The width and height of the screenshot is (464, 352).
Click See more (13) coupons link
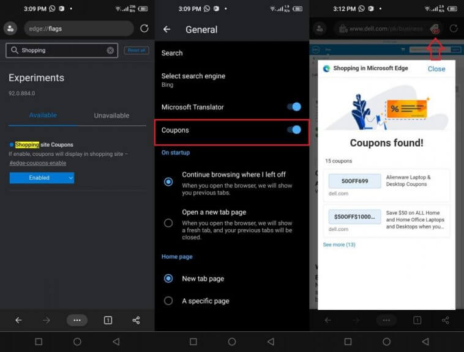339,244
